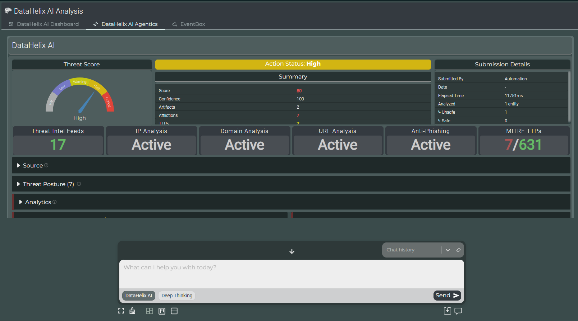Expand the Threat Posture (7) section

[291, 184]
